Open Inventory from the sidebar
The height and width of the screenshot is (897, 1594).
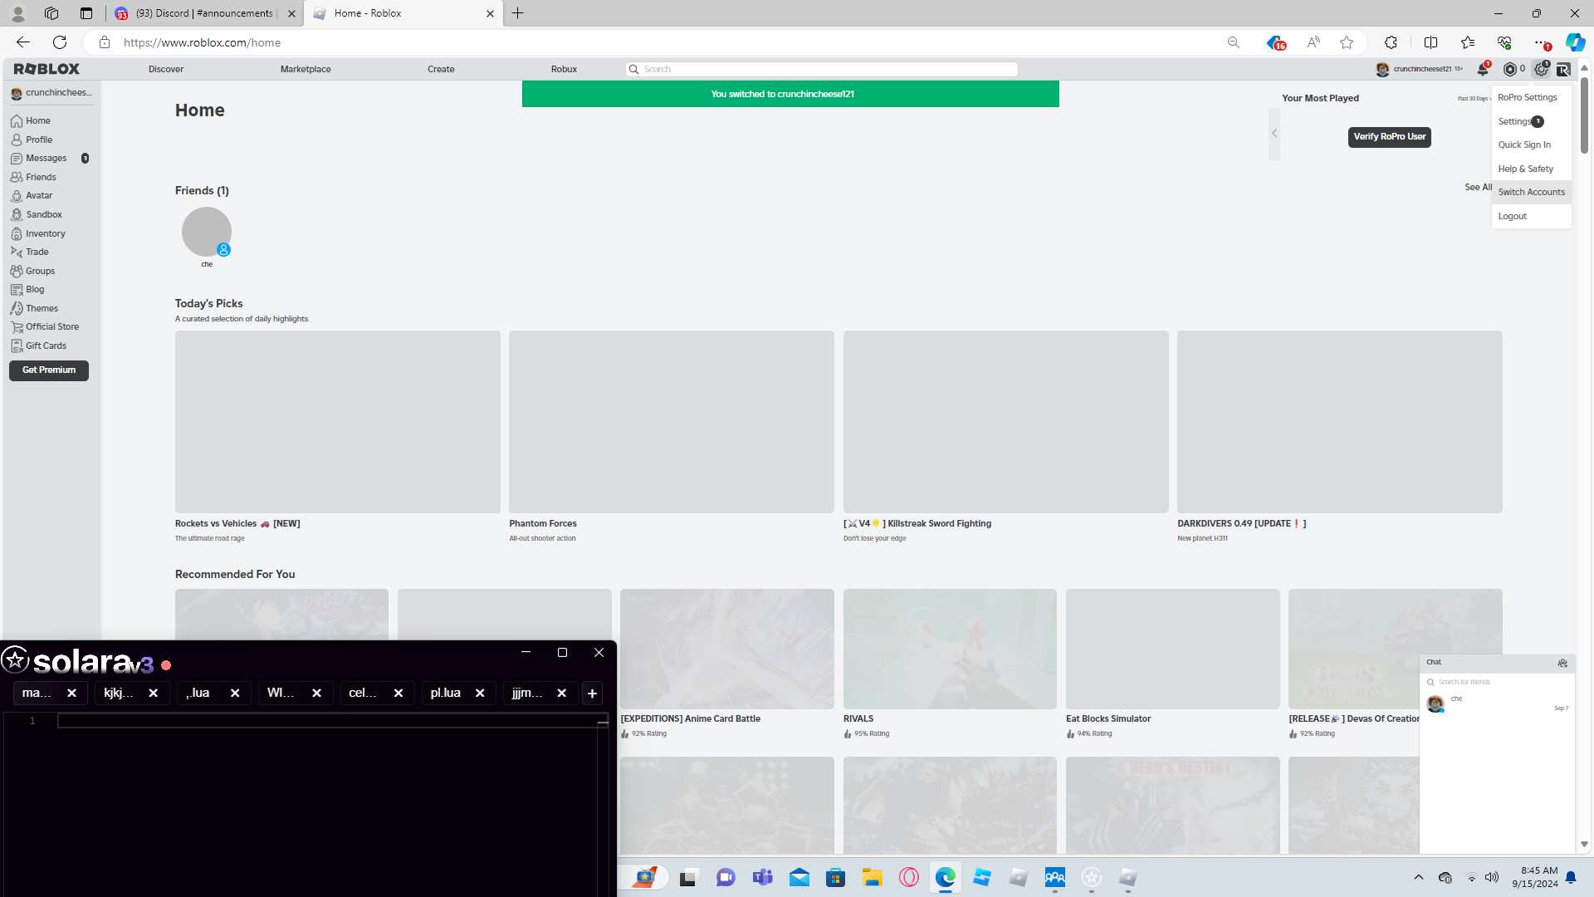46,233
